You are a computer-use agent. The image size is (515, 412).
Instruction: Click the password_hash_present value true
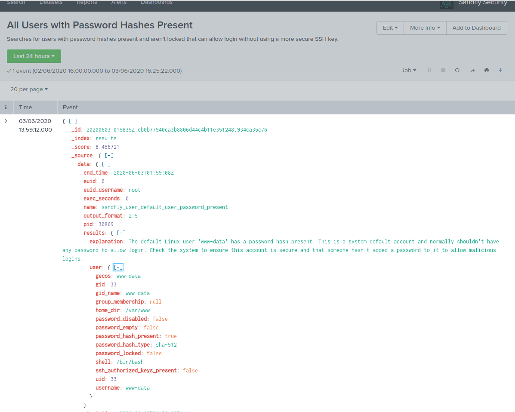(171, 336)
